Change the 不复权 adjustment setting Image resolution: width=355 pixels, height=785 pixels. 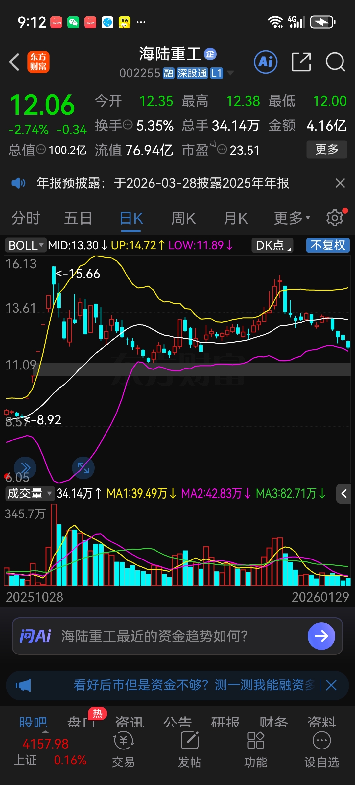[328, 245]
